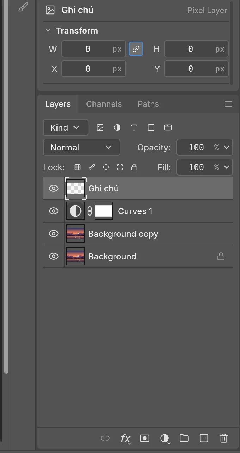Image resolution: width=240 pixels, height=453 pixels.
Task: Open the fx layer styles menu
Action: click(126, 438)
